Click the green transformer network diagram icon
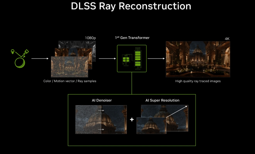Viewport: 255px width, 154px height. (x=132, y=59)
